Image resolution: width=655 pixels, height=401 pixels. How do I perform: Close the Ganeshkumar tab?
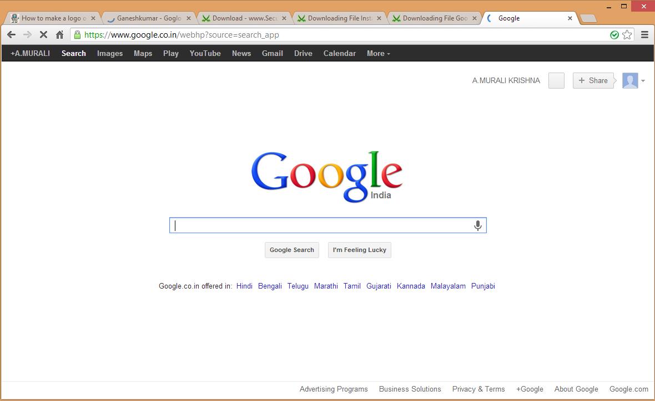tap(188, 18)
